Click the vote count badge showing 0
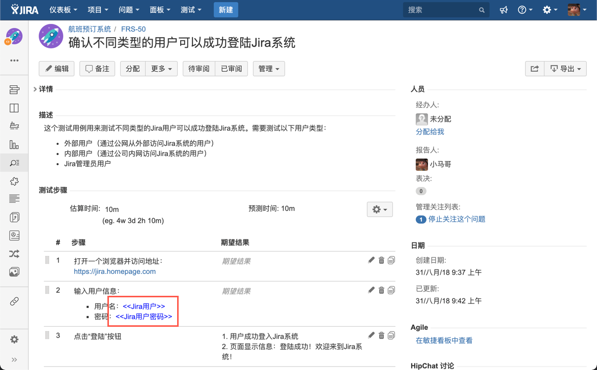 (421, 191)
